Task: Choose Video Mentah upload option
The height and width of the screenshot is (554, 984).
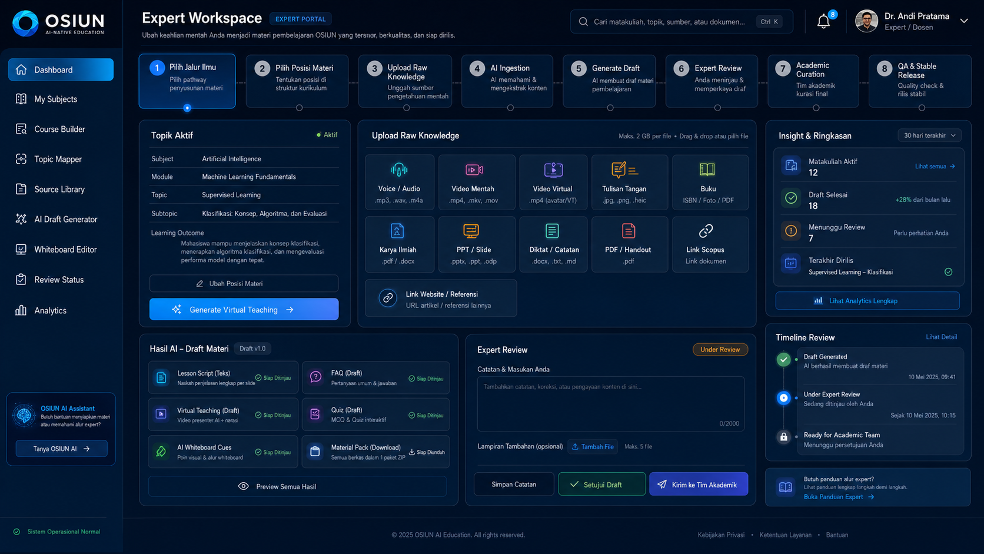Action: pyautogui.click(x=473, y=183)
